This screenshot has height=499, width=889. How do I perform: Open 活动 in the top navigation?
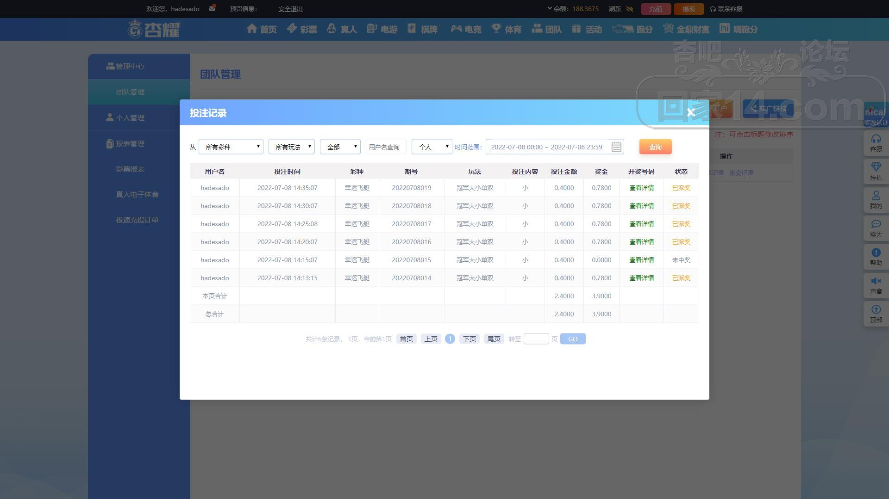tap(587, 29)
